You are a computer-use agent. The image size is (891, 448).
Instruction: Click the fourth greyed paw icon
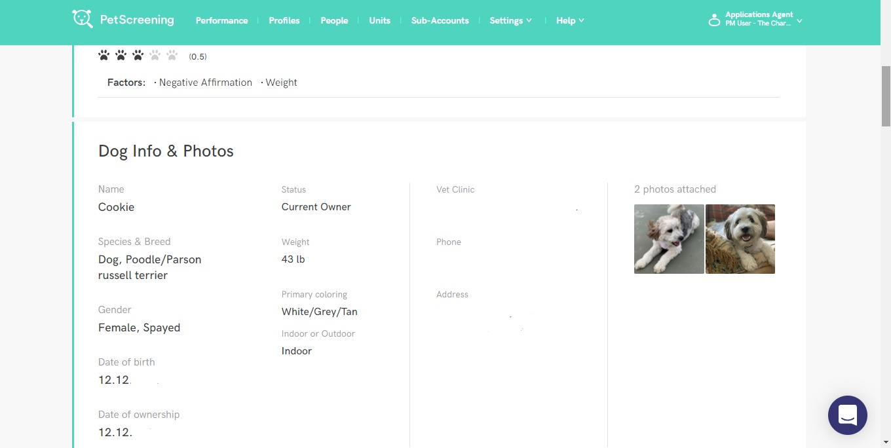point(155,56)
